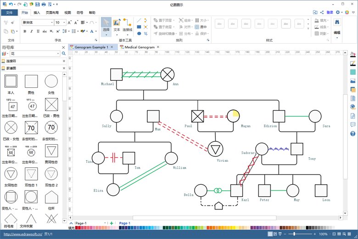
Task: Toggle italic text formatting
Action: click(x=32, y=31)
